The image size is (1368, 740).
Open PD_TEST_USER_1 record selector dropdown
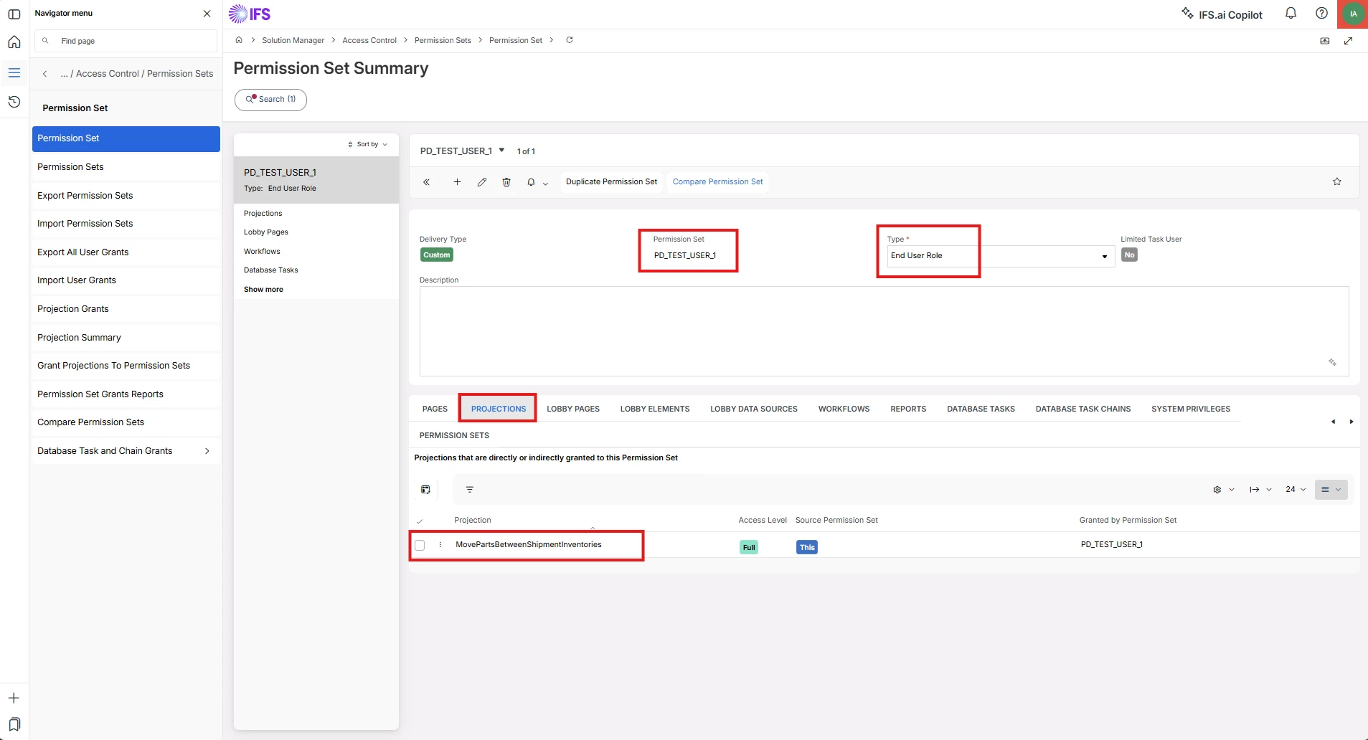point(501,151)
